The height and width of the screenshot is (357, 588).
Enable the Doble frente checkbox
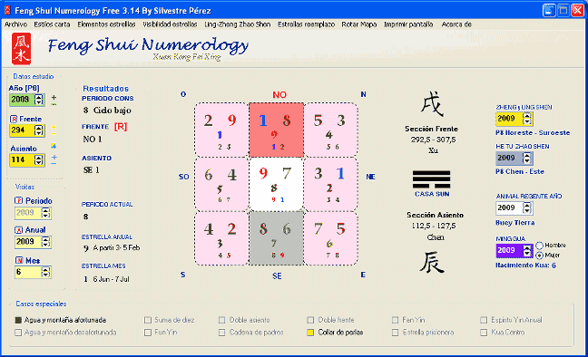(310, 320)
